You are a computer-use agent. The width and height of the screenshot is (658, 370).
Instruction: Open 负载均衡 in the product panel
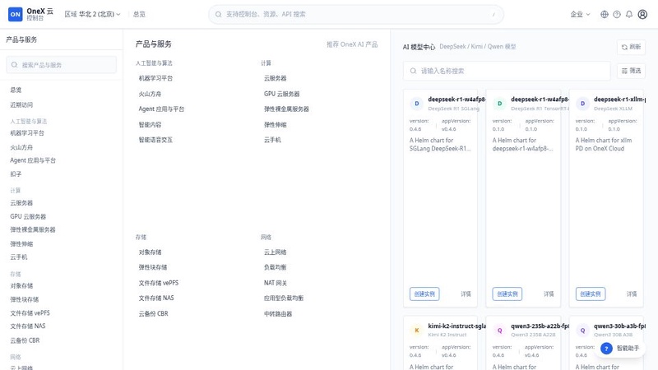pos(275,267)
